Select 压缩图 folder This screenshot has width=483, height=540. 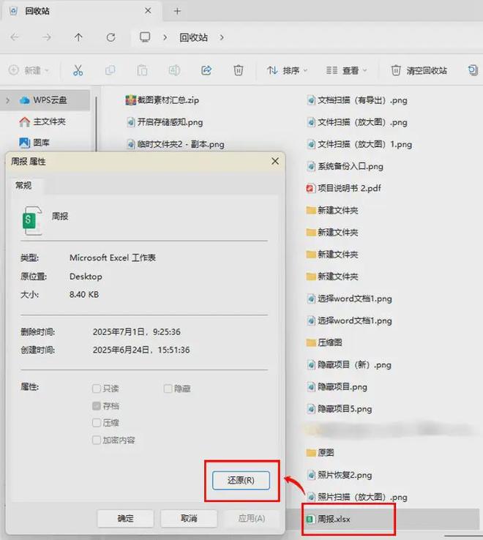point(324,342)
